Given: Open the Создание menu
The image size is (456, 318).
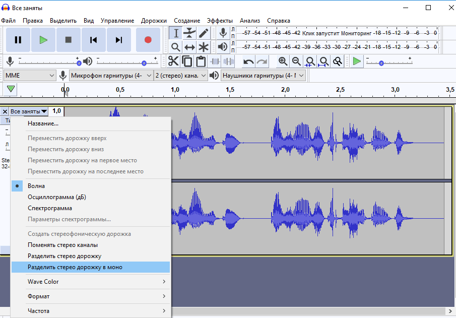Looking at the screenshot, I should 187,21.
